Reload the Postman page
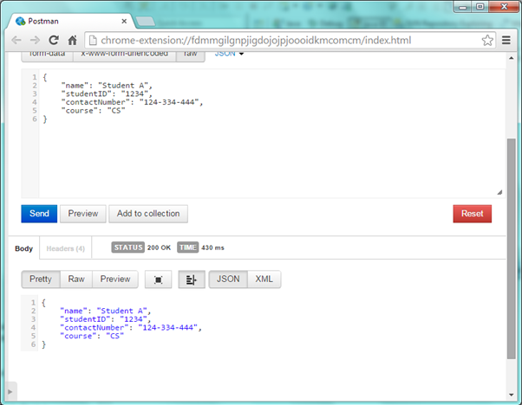Image resolution: width=522 pixels, height=405 pixels. [x=54, y=40]
